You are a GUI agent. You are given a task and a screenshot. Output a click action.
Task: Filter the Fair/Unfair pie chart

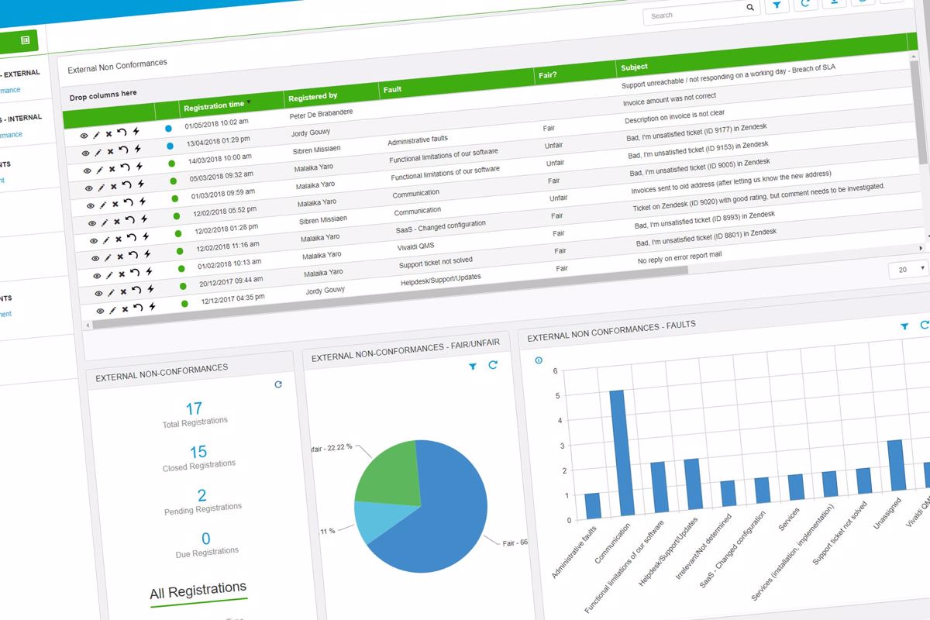473,367
